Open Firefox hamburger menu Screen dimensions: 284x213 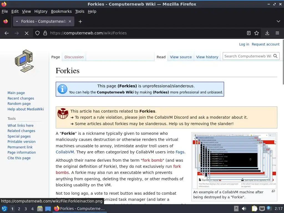pyautogui.click(x=277, y=33)
